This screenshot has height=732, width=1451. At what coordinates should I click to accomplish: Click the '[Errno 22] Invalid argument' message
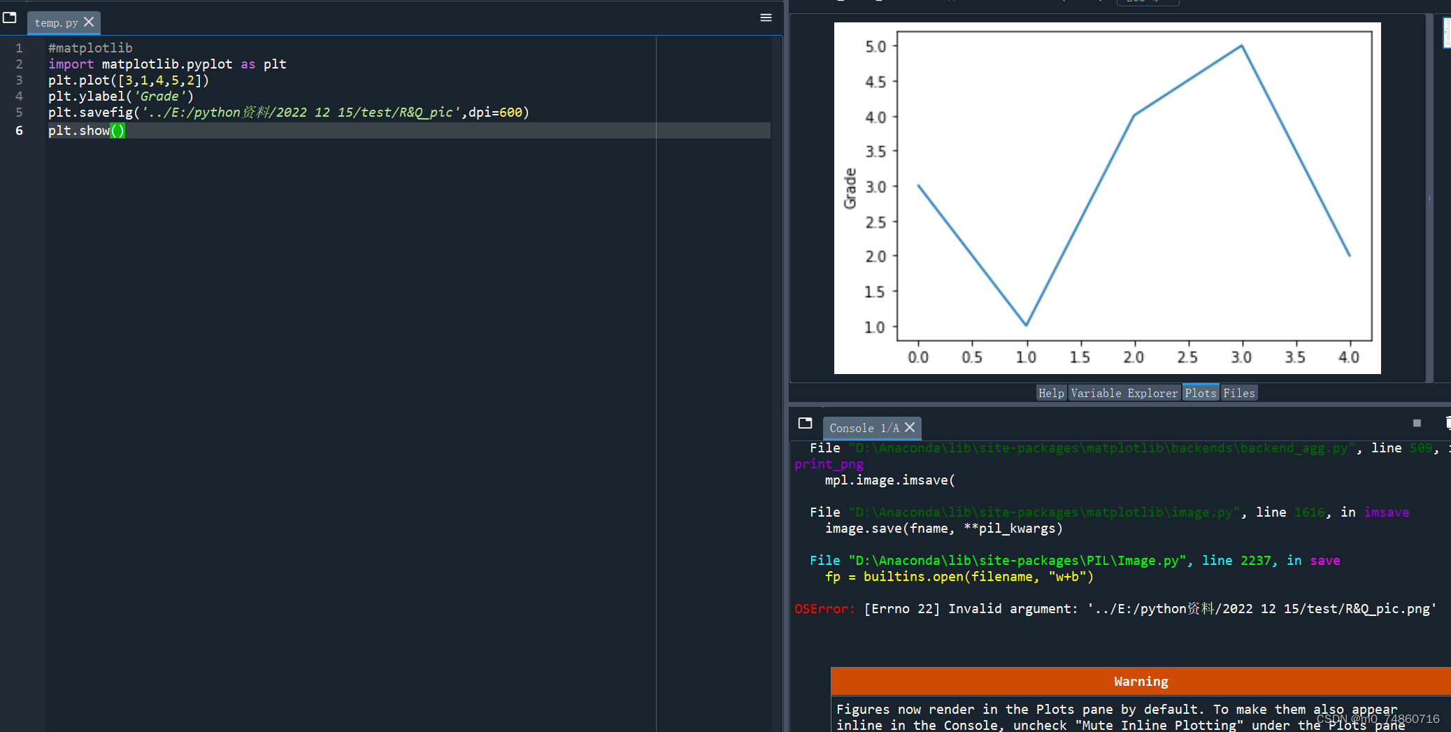coord(971,608)
